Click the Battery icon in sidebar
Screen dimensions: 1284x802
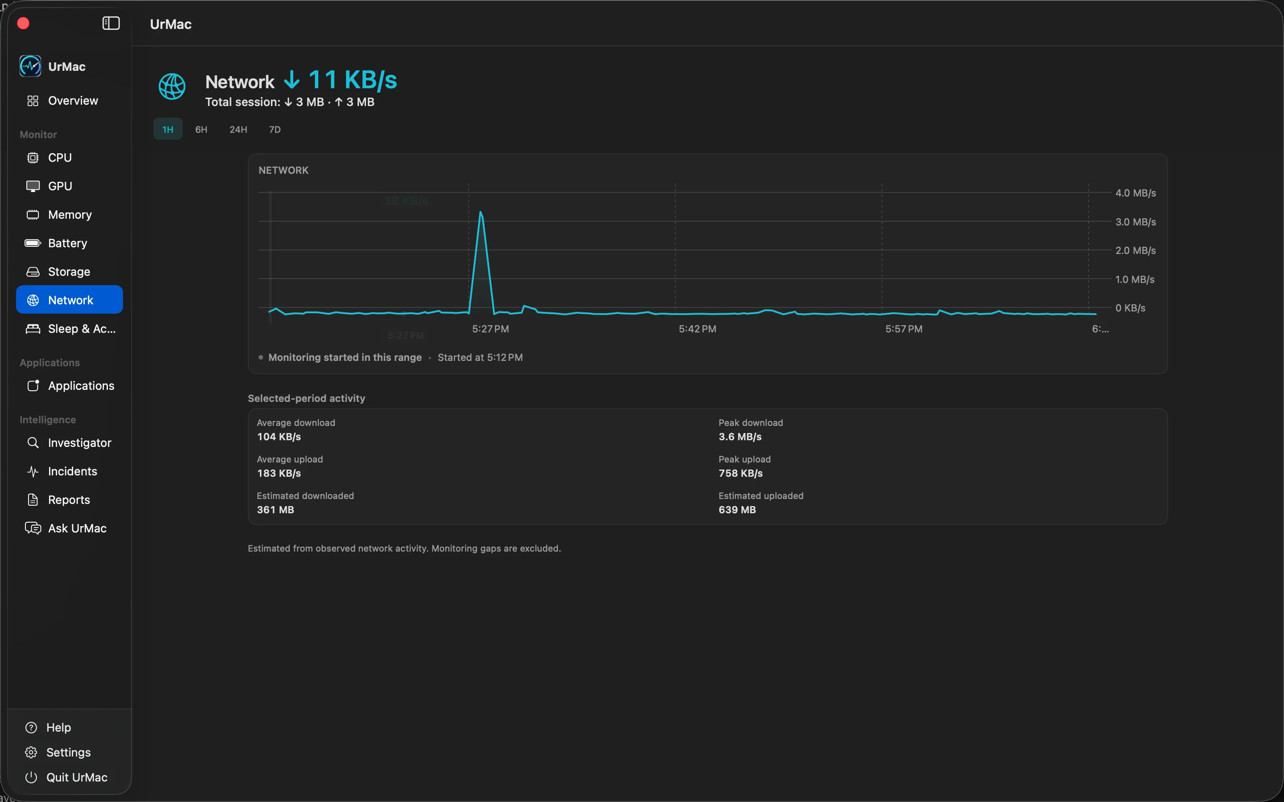33,243
